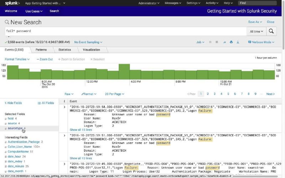The height and width of the screenshot is (178, 285).
Task: Show all 15 lines of second event
Action: [x=81, y=158]
